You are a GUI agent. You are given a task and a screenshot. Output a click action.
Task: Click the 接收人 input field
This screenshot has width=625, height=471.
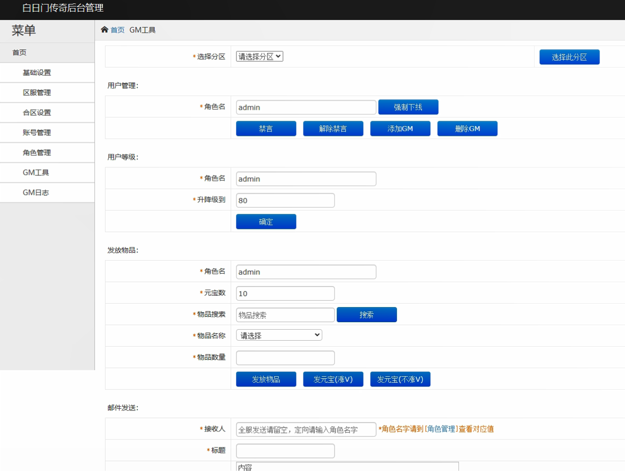(x=306, y=430)
